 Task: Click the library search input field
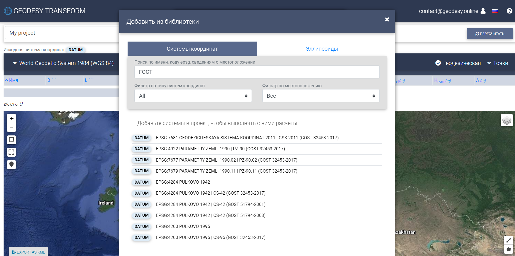click(x=257, y=72)
